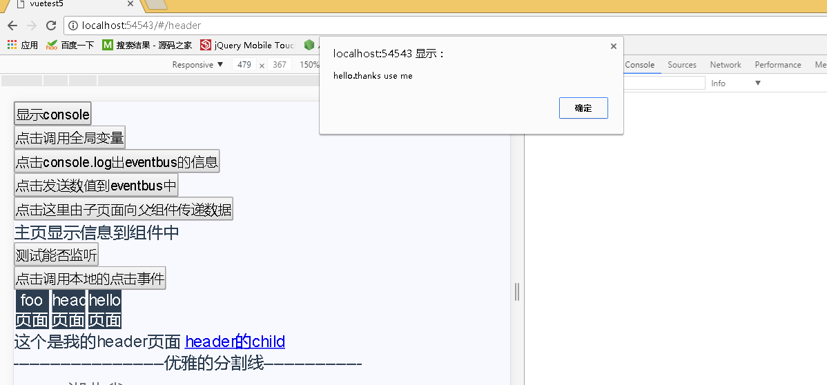The image size is (827, 385).
Task: Go to the head页面 nav item
Action: (x=68, y=310)
